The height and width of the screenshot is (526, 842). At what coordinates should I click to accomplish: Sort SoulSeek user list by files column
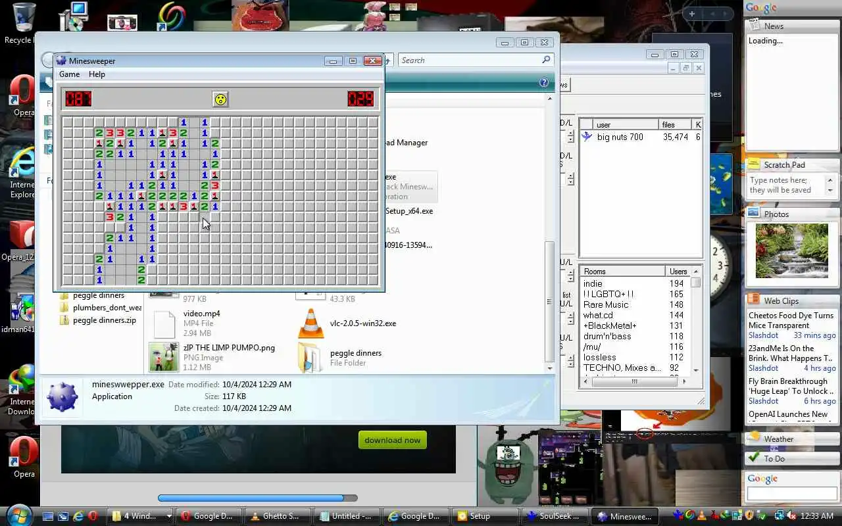click(x=675, y=124)
